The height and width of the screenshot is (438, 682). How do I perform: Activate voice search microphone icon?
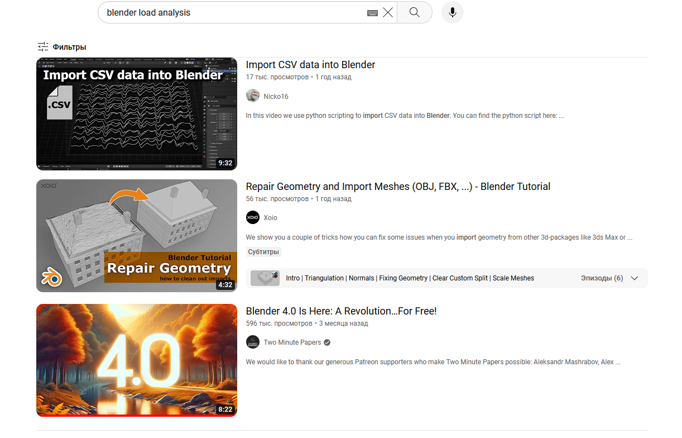coord(452,12)
